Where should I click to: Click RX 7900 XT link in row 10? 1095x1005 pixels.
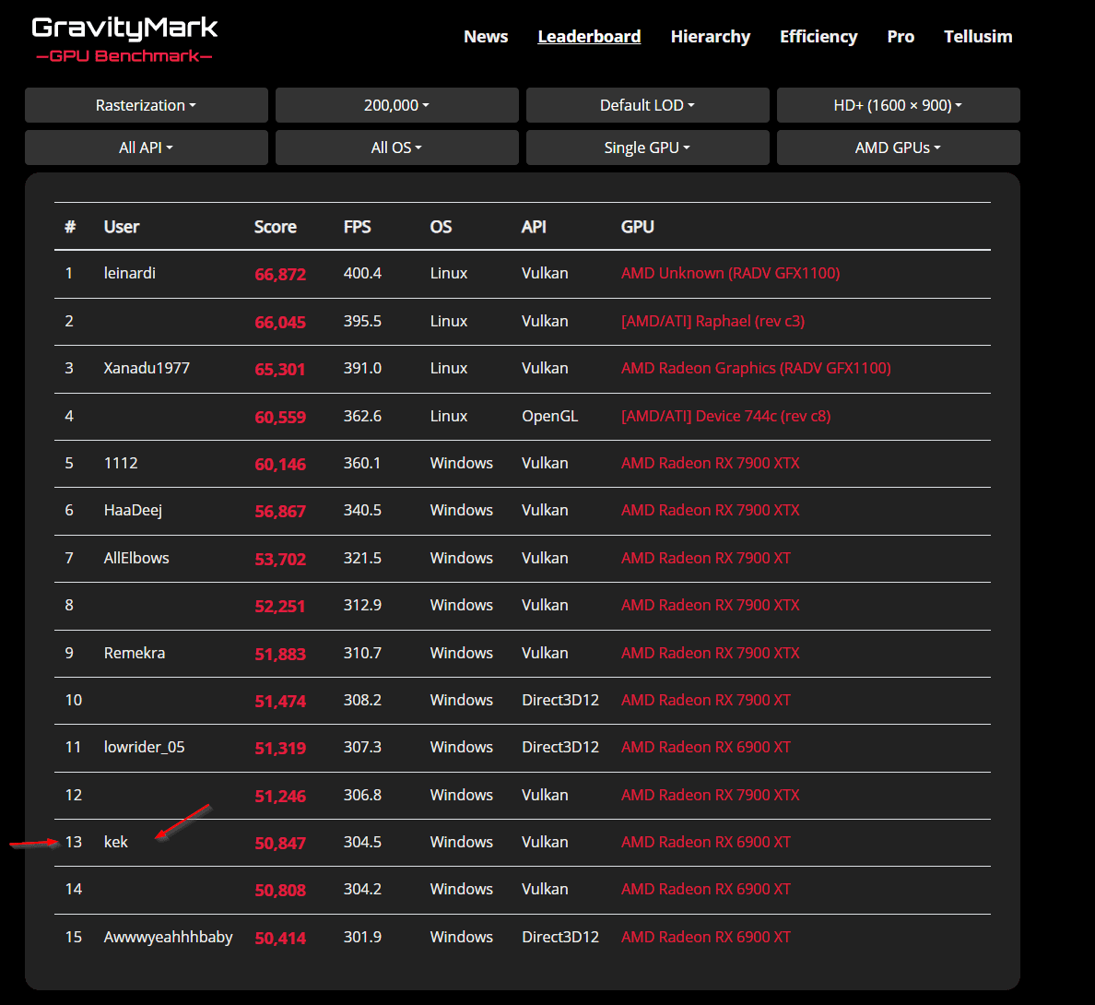click(706, 700)
